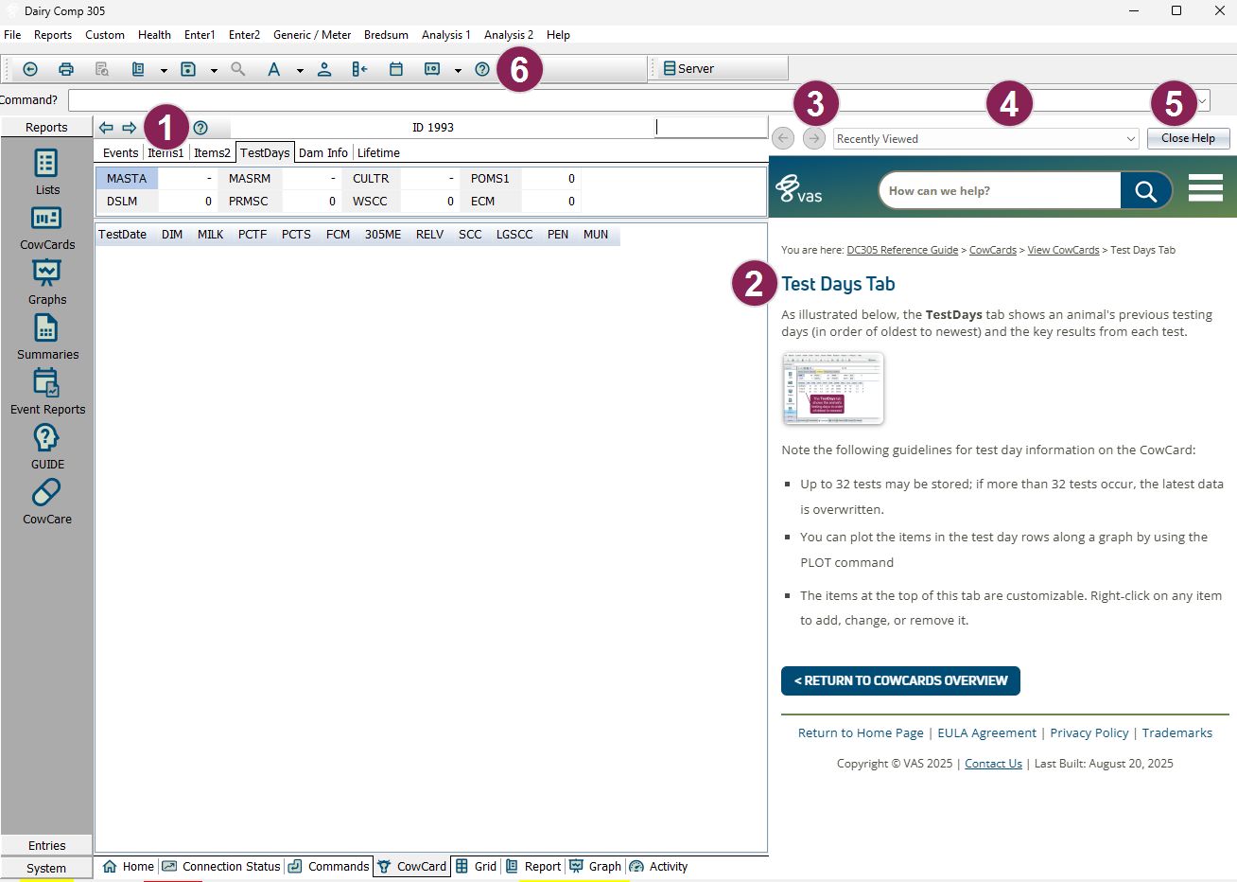Viewport: 1237px width, 882px height.
Task: Click the help search magnifier button
Action: pyautogui.click(x=1145, y=191)
